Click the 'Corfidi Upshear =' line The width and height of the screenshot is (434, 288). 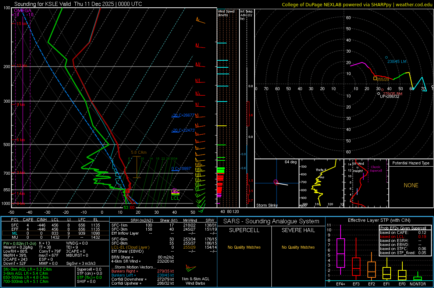pyautogui.click(x=143, y=283)
